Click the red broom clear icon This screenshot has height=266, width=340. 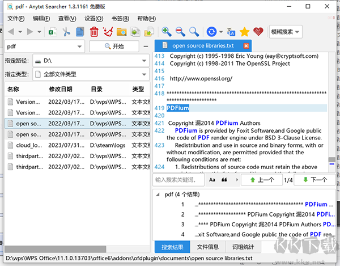coord(108,32)
